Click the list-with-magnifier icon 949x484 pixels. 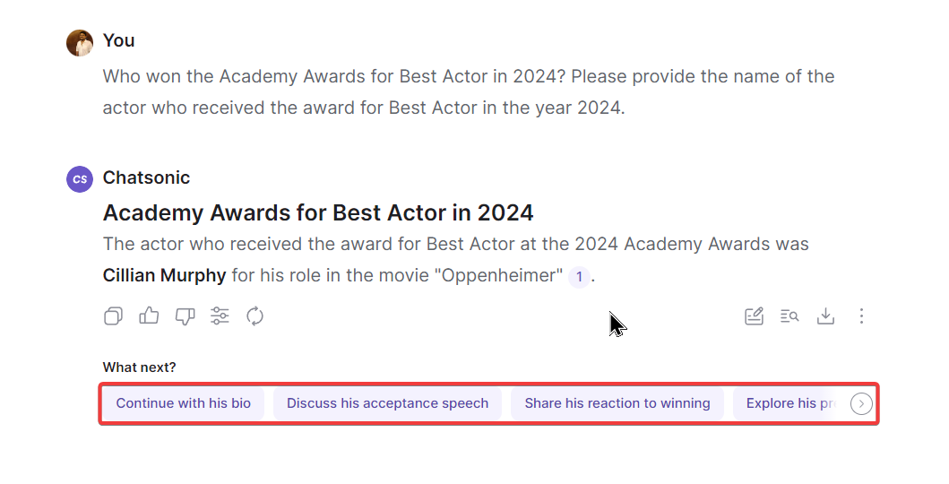789,315
